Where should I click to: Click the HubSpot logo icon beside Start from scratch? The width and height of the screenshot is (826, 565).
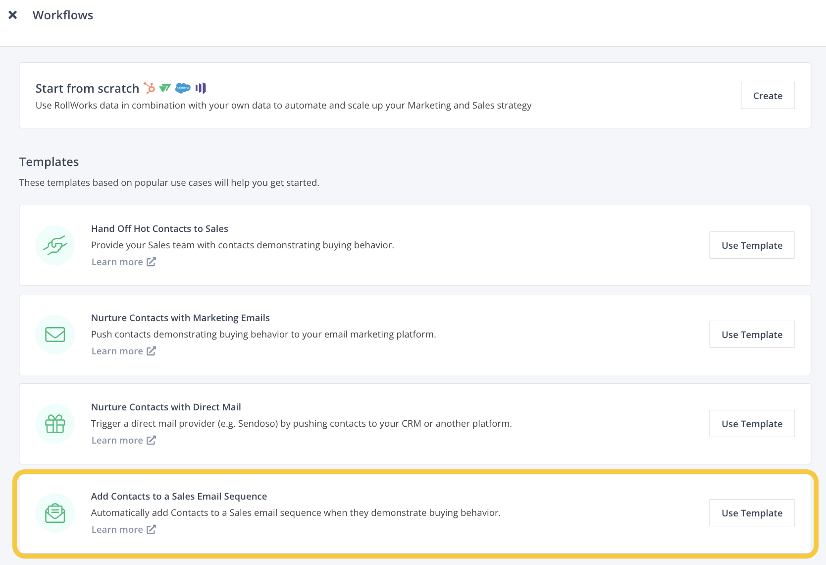[x=149, y=88]
